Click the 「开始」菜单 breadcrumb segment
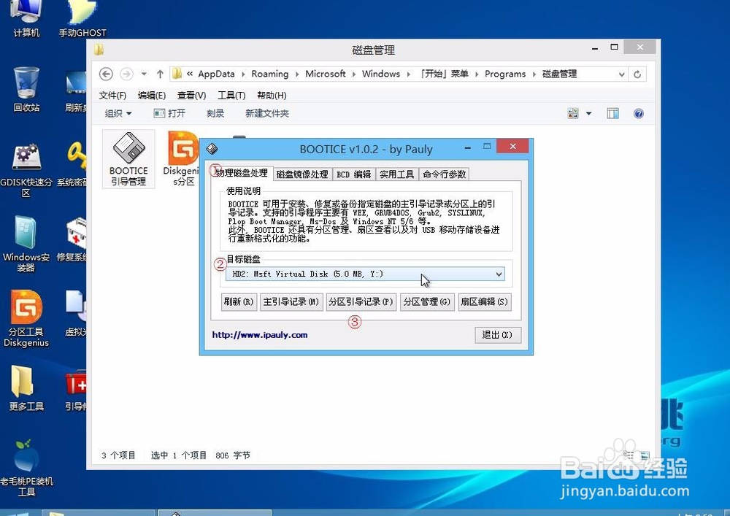730x516 pixels. click(444, 74)
